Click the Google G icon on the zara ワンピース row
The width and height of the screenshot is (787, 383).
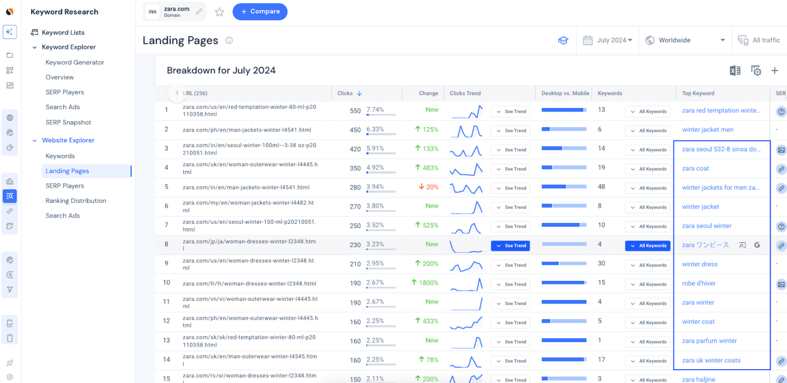click(757, 245)
